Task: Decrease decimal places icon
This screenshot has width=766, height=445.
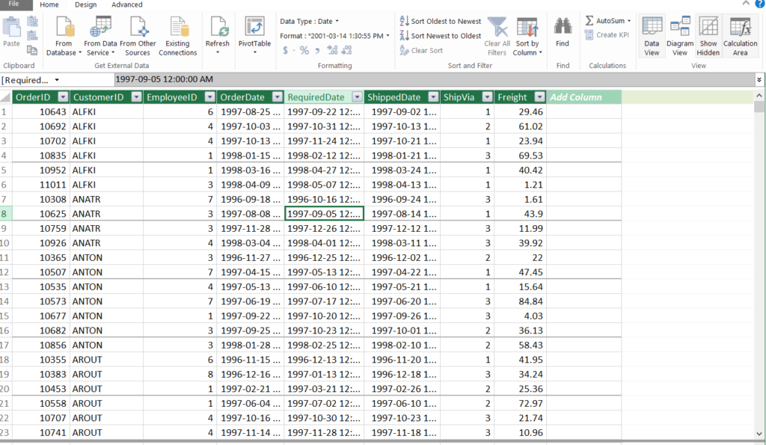Action: tap(347, 50)
